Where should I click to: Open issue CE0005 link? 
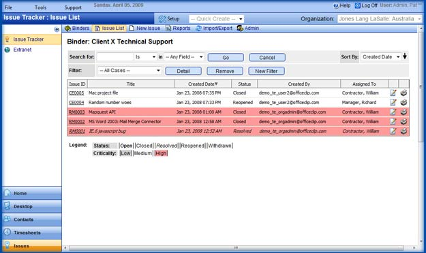click(76, 92)
